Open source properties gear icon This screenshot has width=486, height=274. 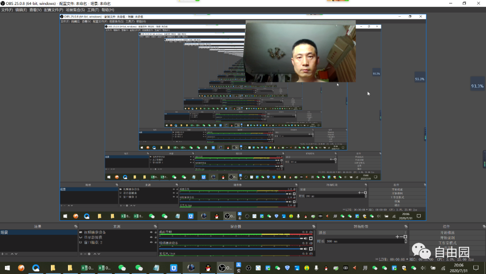pyautogui.click(x=89, y=254)
